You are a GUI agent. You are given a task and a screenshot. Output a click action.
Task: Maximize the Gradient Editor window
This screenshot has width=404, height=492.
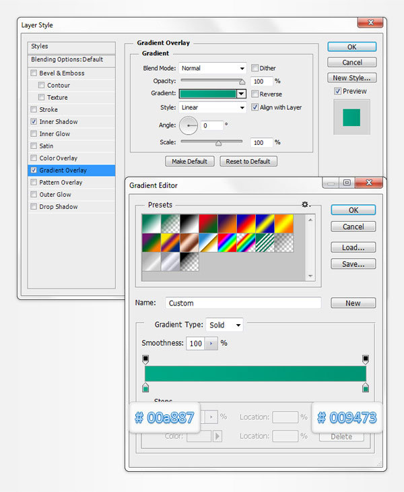[x=347, y=183]
